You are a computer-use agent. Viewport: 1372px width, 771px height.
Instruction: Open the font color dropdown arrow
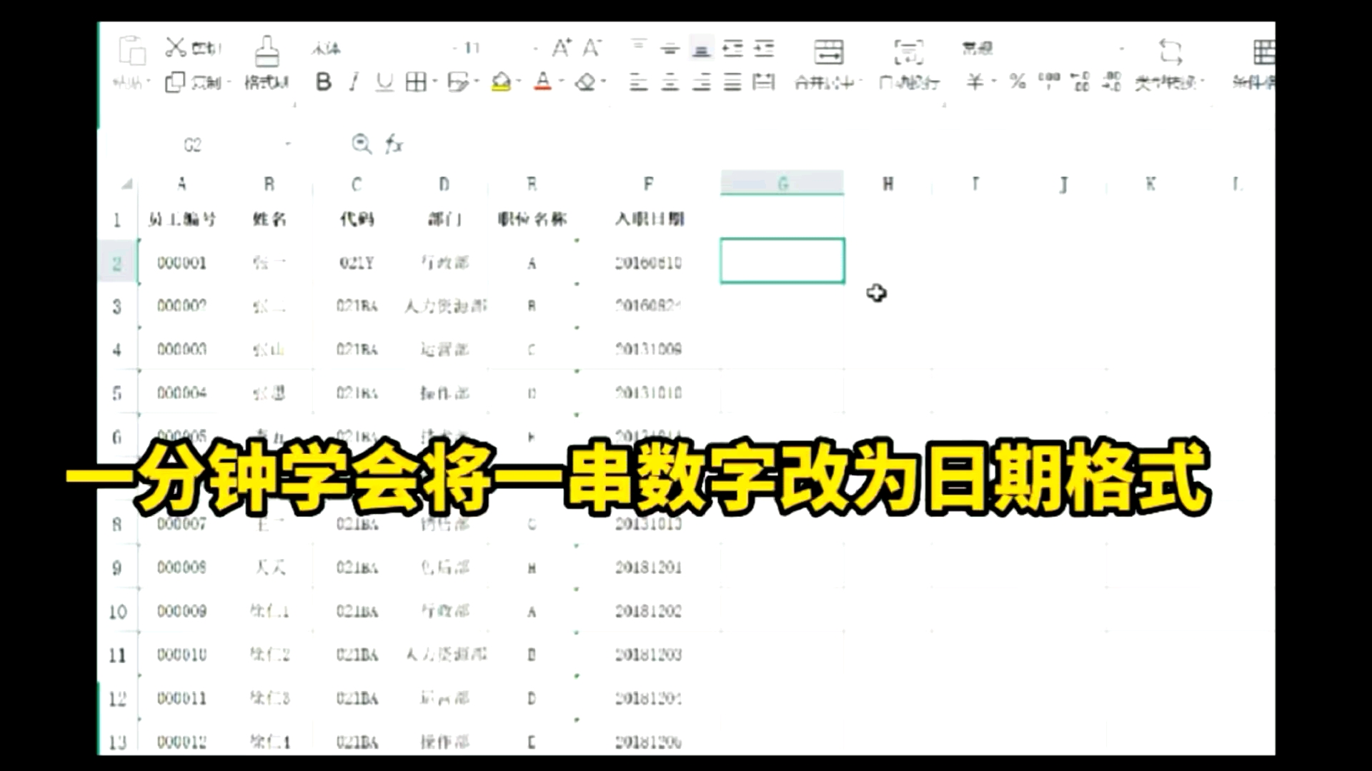pos(562,81)
